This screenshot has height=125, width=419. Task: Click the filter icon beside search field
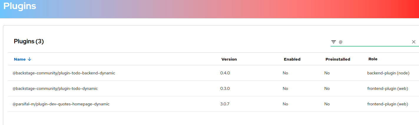pos(334,42)
